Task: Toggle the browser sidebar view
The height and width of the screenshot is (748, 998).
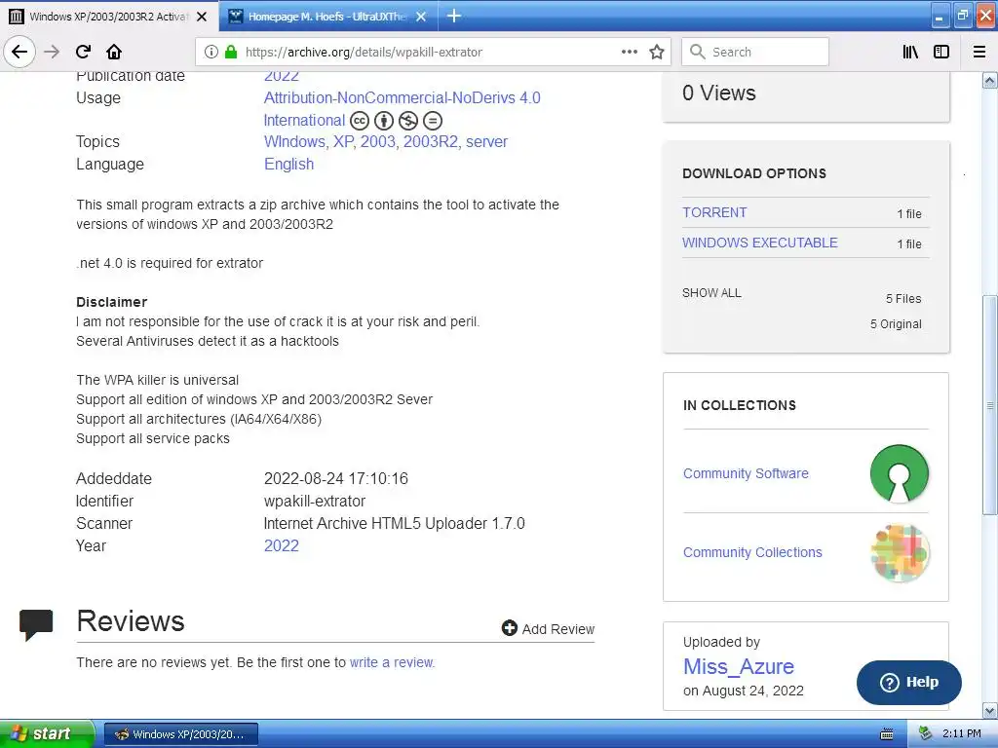Action: tap(941, 52)
